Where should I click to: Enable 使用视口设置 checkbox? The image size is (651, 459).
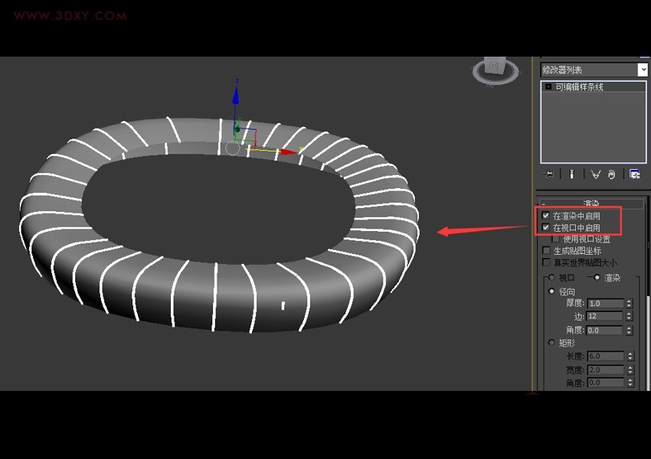pyautogui.click(x=555, y=239)
